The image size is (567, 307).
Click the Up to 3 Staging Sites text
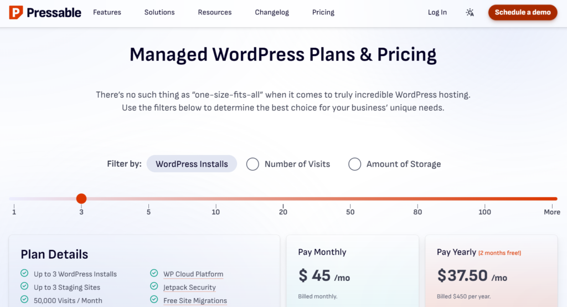(67, 288)
